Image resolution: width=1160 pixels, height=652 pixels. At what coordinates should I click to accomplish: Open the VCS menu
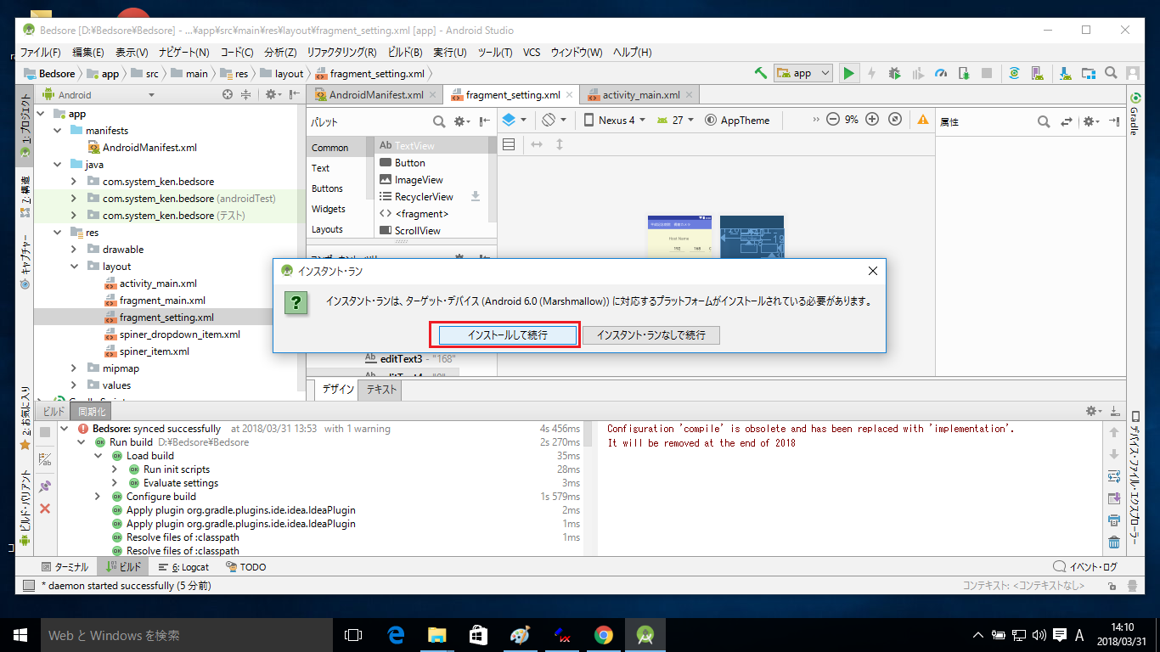[532, 52]
